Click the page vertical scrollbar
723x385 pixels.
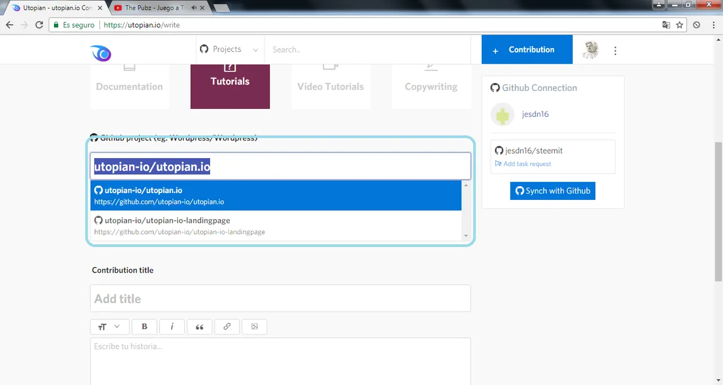718,212
